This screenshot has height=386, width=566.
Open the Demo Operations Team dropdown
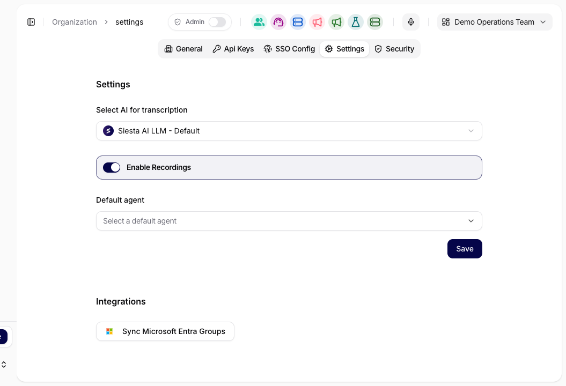(x=495, y=22)
